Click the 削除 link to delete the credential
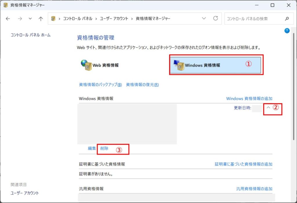 (104, 148)
